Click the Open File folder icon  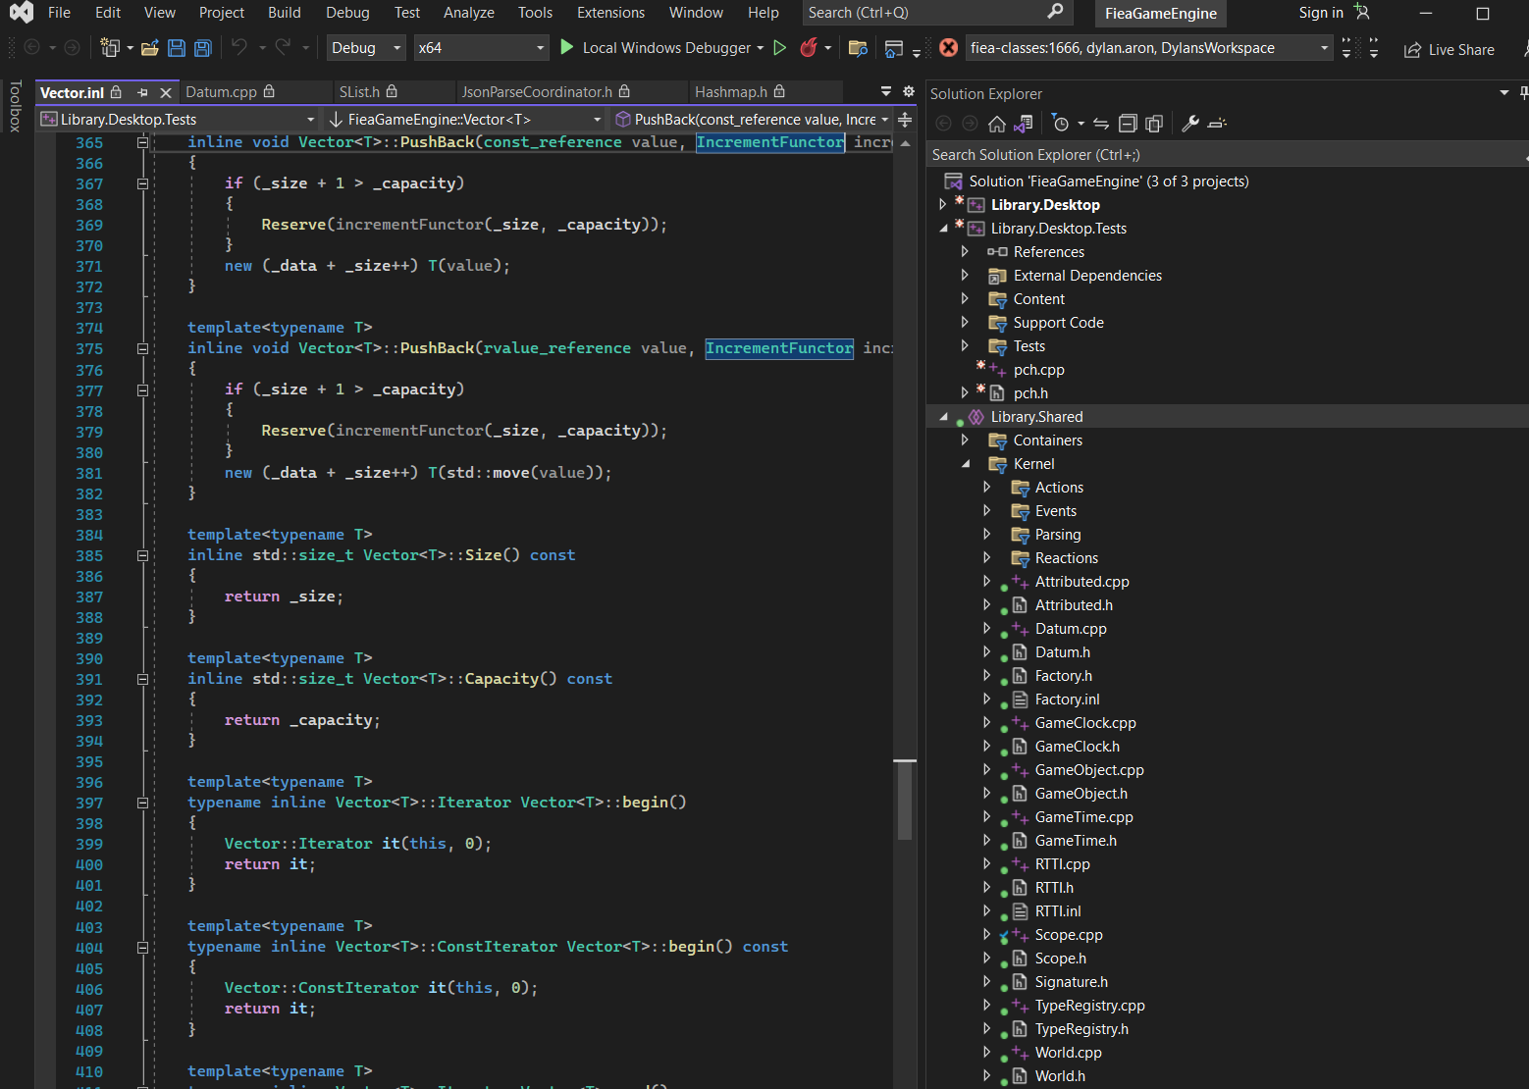coord(150,48)
